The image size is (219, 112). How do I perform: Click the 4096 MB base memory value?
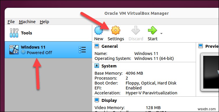click(134, 73)
